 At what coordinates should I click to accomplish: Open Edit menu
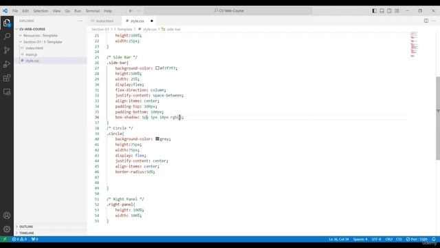(x=25, y=11)
